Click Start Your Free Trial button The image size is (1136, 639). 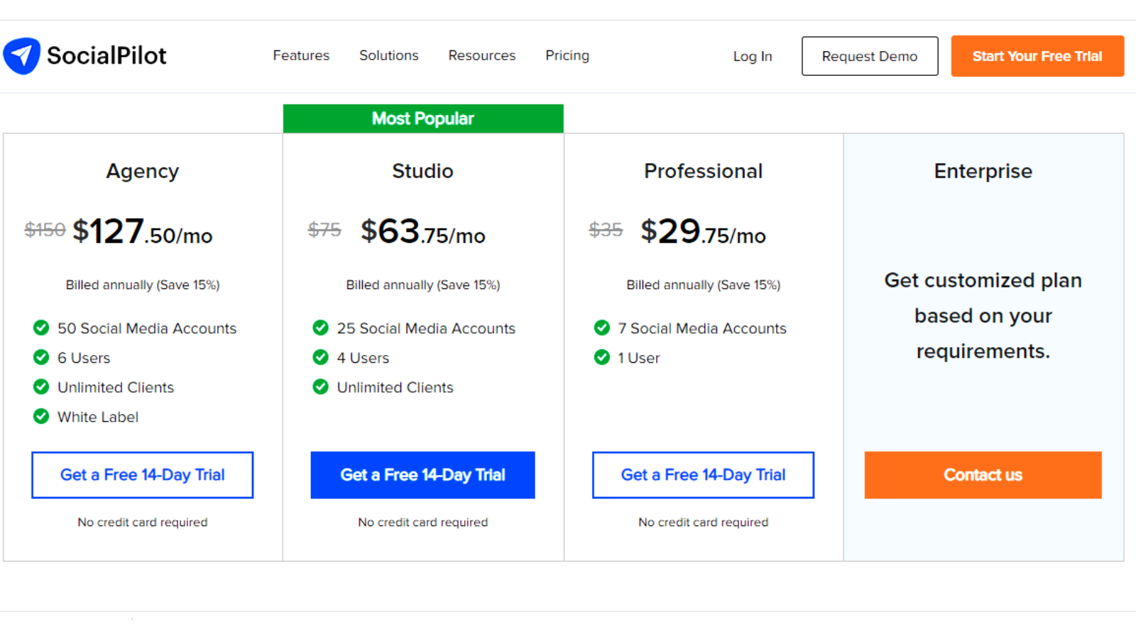1037,56
